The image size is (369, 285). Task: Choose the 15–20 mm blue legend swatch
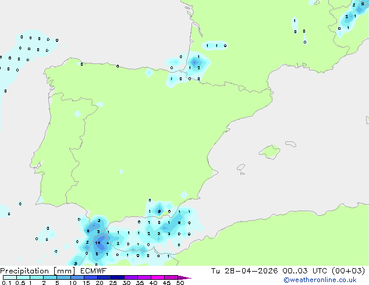click(91, 277)
